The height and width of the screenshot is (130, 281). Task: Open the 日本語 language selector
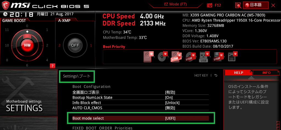[x=256, y=5]
